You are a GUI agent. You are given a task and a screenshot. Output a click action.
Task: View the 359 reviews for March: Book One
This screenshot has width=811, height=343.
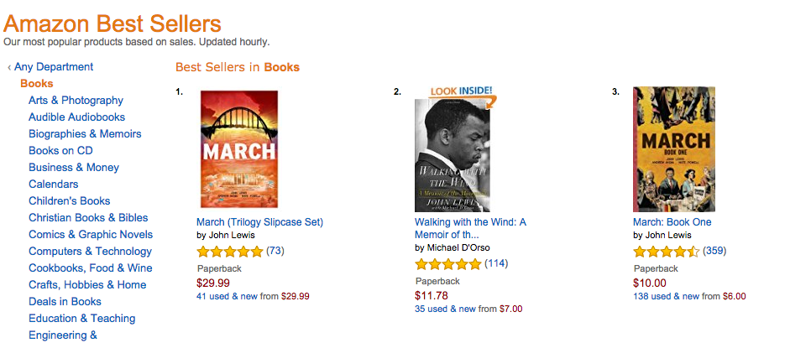[x=714, y=252]
